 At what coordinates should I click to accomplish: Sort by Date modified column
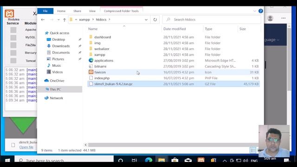click(x=174, y=29)
